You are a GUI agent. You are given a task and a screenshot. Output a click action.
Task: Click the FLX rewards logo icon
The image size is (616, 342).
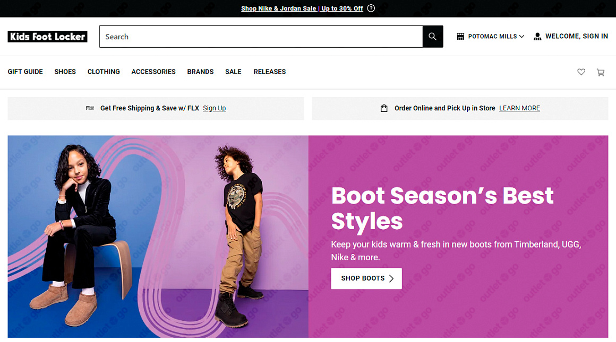[90, 108]
